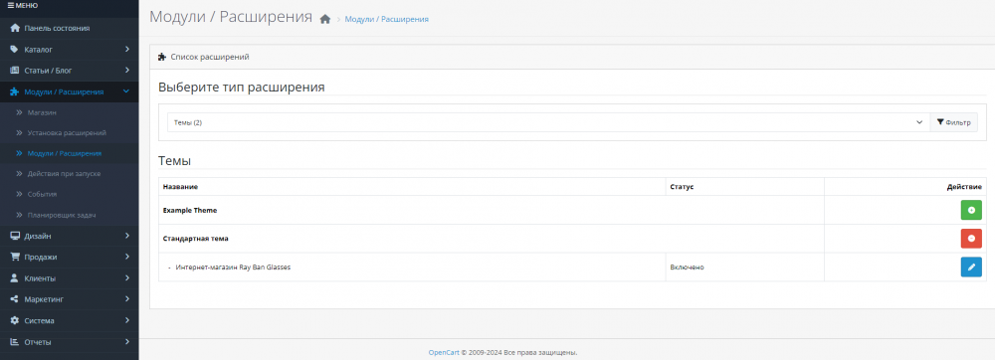Image resolution: width=995 pixels, height=360 pixels.
Task: Click the puzzle icon next to Список расширений
Action: coord(162,57)
